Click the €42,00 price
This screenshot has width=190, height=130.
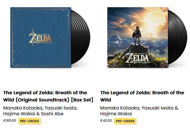point(106,121)
